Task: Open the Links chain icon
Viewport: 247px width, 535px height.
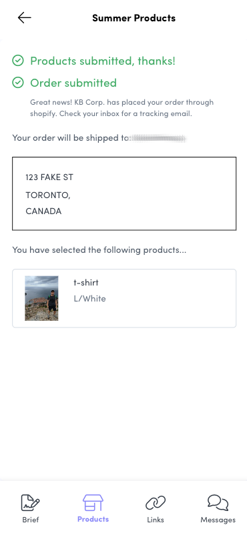Action: pyautogui.click(x=156, y=502)
